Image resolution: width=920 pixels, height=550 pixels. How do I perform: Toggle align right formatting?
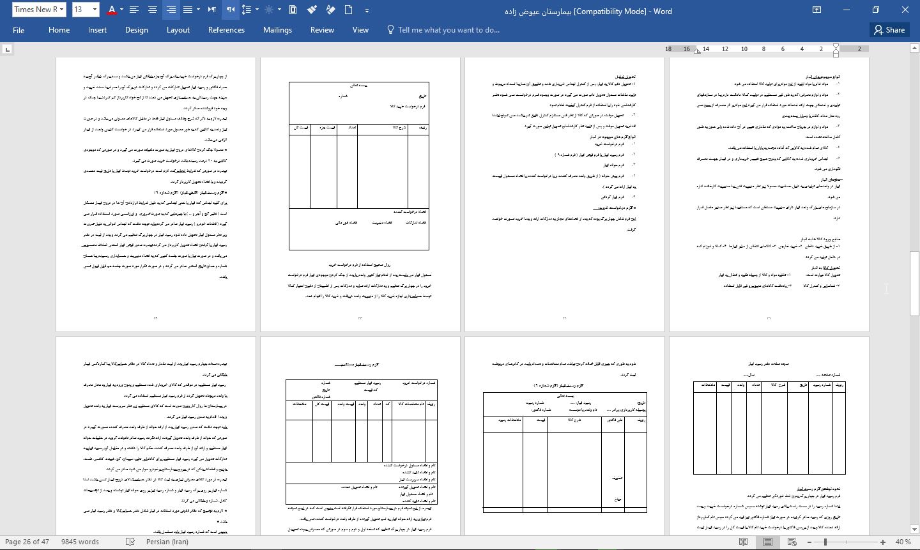pos(171,10)
